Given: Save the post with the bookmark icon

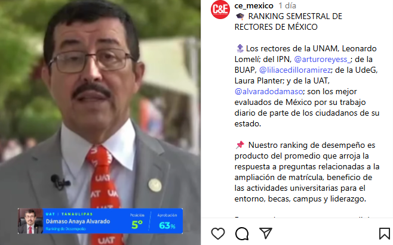Looking at the screenshot, I should point(384,234).
